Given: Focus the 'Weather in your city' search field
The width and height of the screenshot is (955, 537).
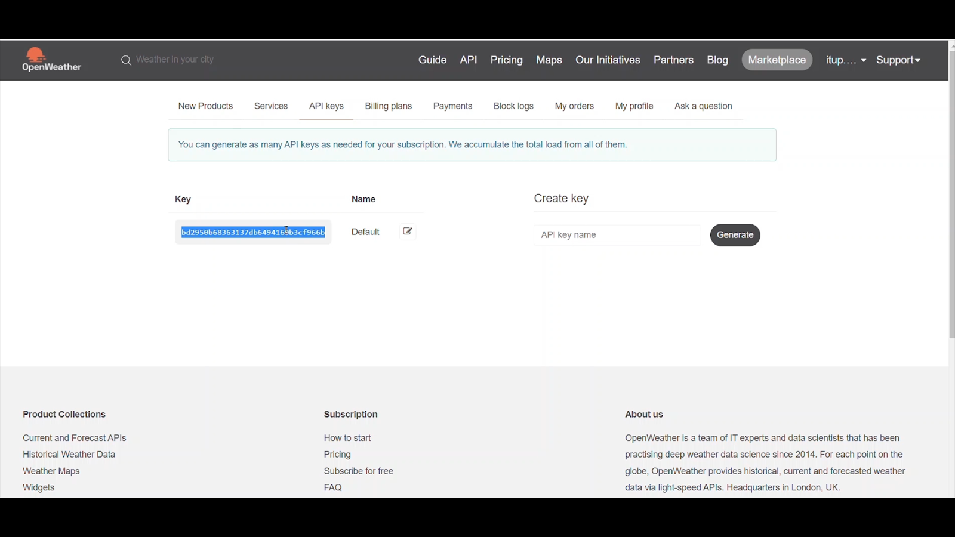Looking at the screenshot, I should coord(175,60).
